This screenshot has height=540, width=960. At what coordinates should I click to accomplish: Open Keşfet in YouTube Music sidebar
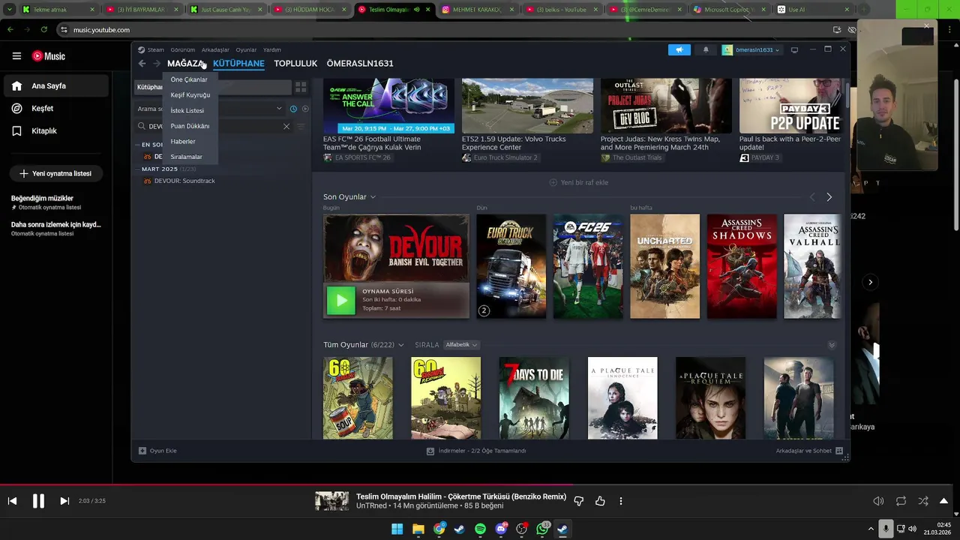coord(56,108)
